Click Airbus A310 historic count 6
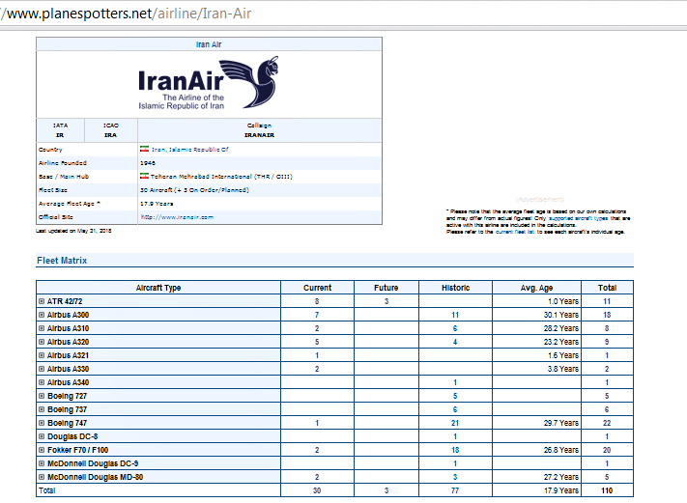The width and height of the screenshot is (687, 503). [455, 328]
